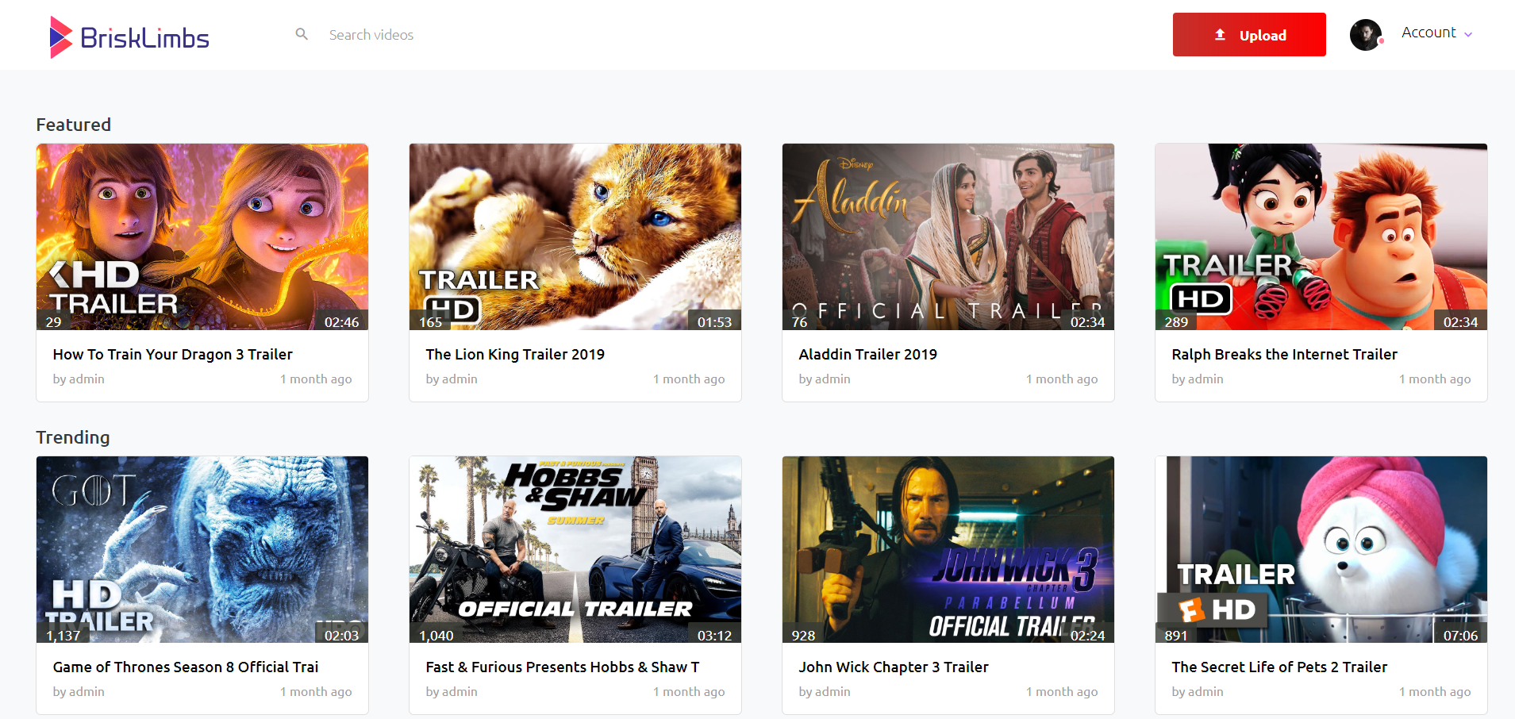The height and width of the screenshot is (719, 1515).
Task: Open Secret Life of Pets 2 thumbnail
Action: (x=1321, y=549)
